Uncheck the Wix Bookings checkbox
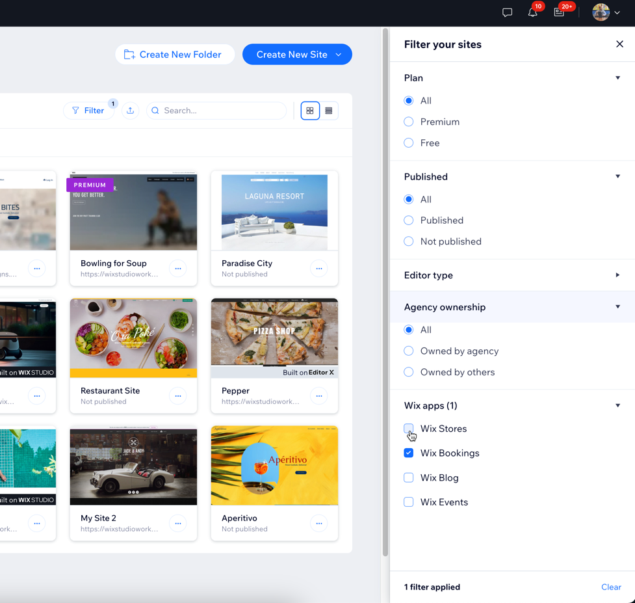 tap(409, 453)
